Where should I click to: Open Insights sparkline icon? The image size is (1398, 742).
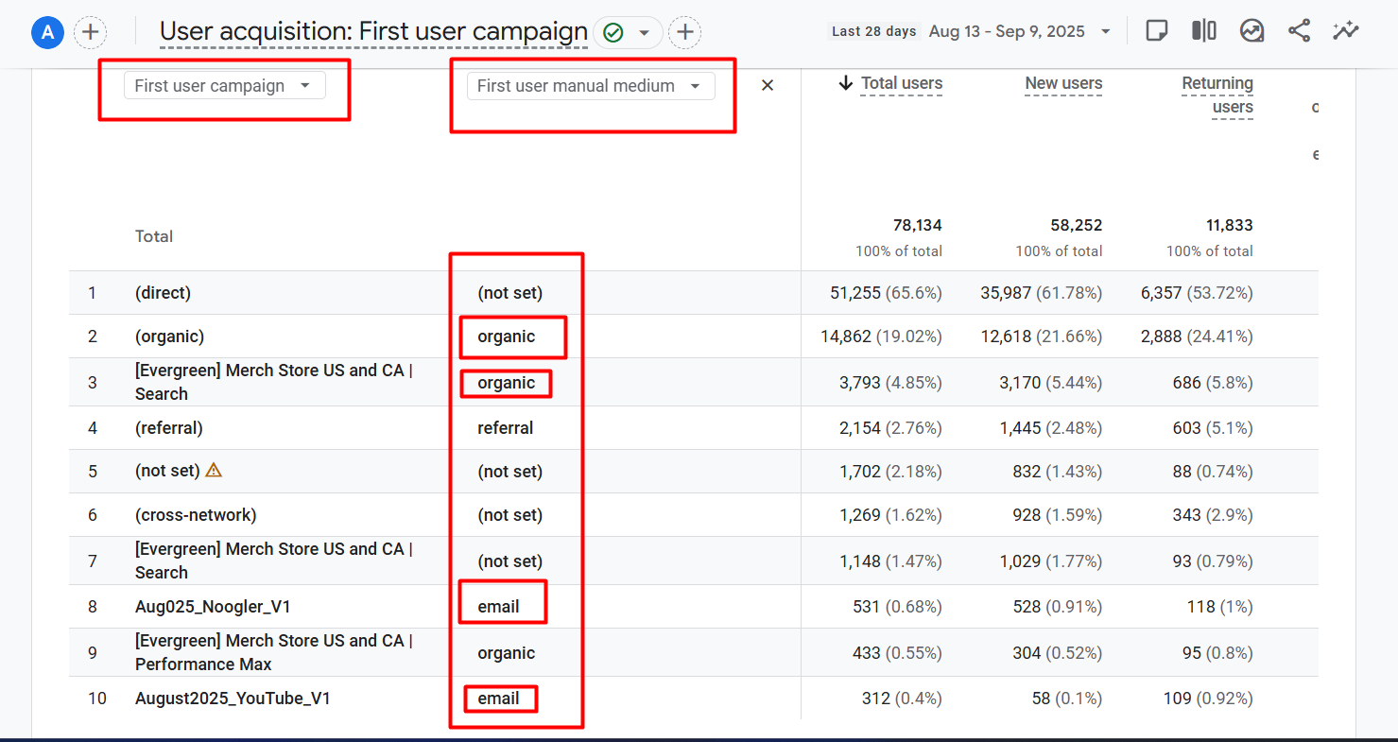click(x=1346, y=31)
